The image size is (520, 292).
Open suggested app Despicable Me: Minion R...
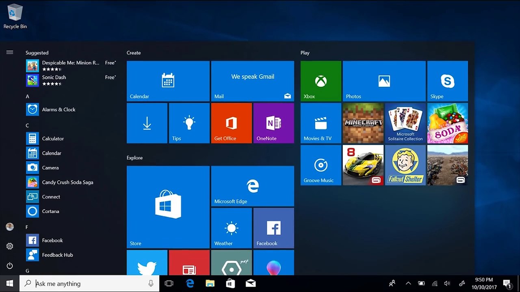coord(71,66)
